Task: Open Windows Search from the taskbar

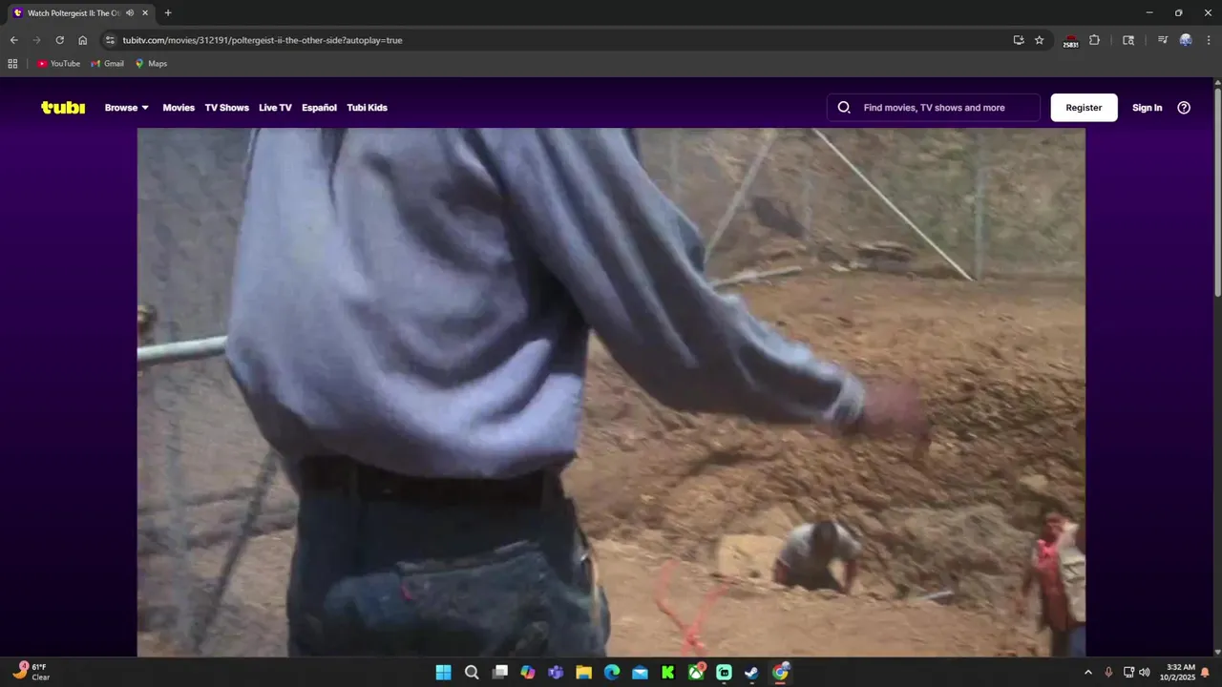Action: pyautogui.click(x=472, y=672)
